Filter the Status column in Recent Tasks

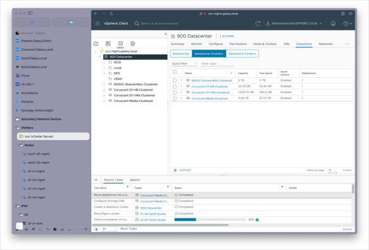click(x=282, y=187)
